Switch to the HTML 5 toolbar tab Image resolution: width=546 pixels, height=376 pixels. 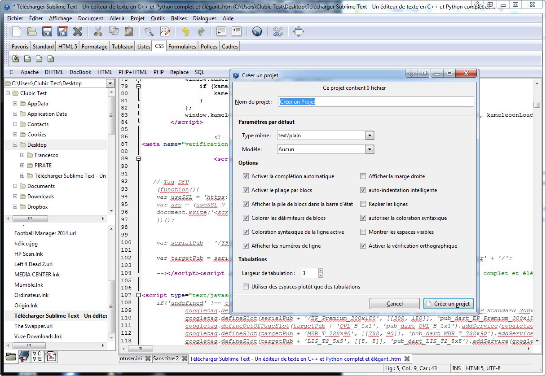click(x=68, y=46)
